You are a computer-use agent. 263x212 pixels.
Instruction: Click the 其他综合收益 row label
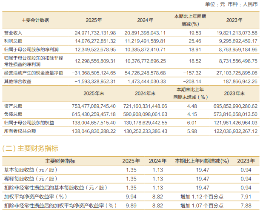[17, 81]
